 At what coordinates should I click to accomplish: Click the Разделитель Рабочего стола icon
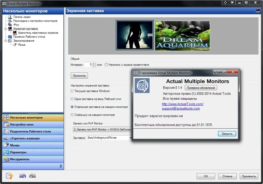[x=6, y=131]
